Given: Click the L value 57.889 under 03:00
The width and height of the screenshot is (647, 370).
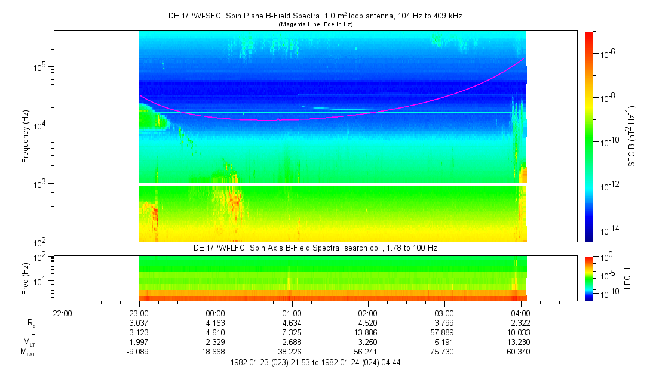Looking at the screenshot, I should [444, 332].
